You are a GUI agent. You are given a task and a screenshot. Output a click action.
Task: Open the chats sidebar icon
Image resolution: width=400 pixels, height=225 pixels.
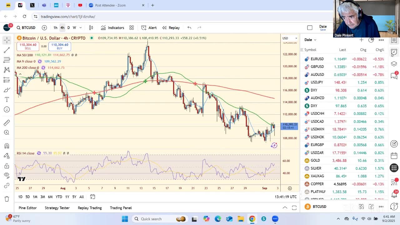point(394,76)
